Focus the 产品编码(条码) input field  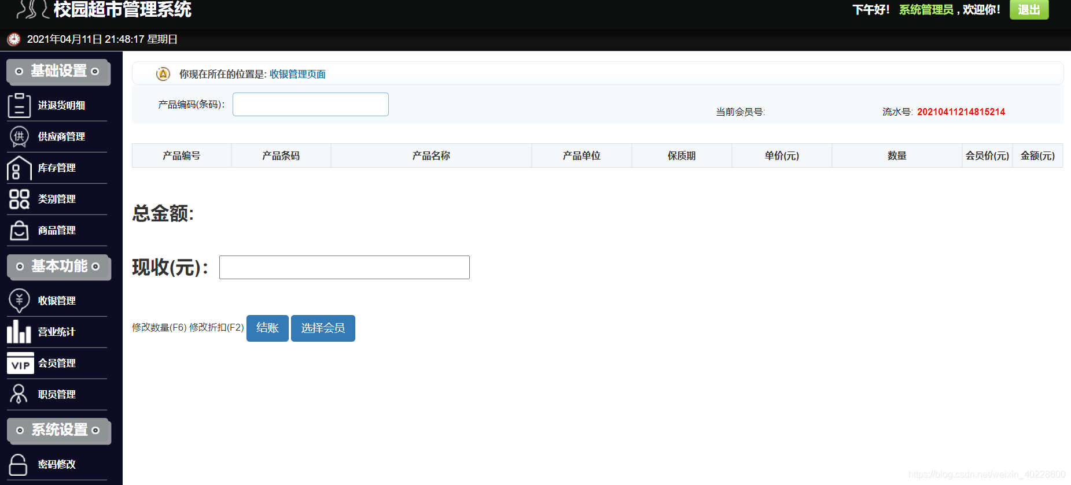[x=311, y=104]
